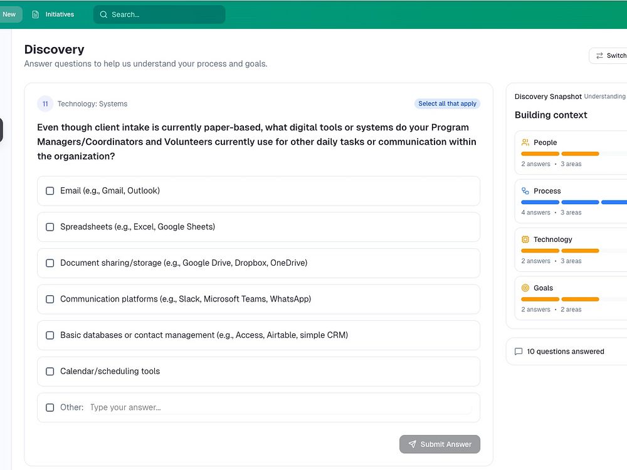Check Document sharing/storage option

pyautogui.click(x=50, y=263)
